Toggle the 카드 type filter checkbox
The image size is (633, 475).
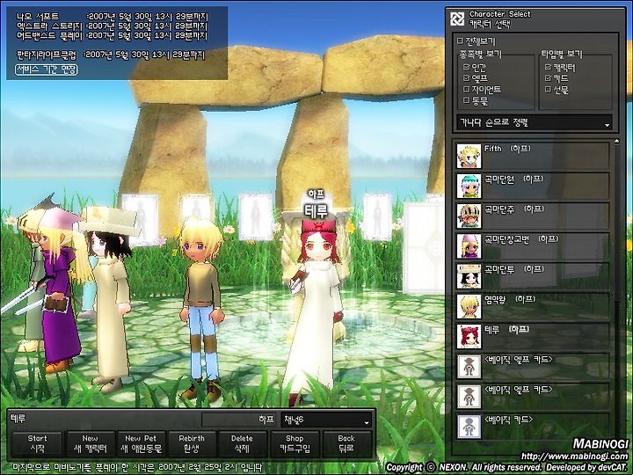[548, 77]
